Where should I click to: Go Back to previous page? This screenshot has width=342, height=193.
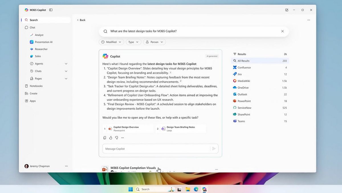[81, 20]
